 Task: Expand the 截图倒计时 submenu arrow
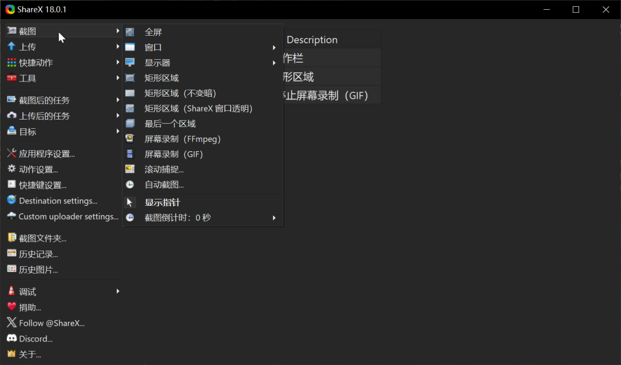(x=274, y=218)
